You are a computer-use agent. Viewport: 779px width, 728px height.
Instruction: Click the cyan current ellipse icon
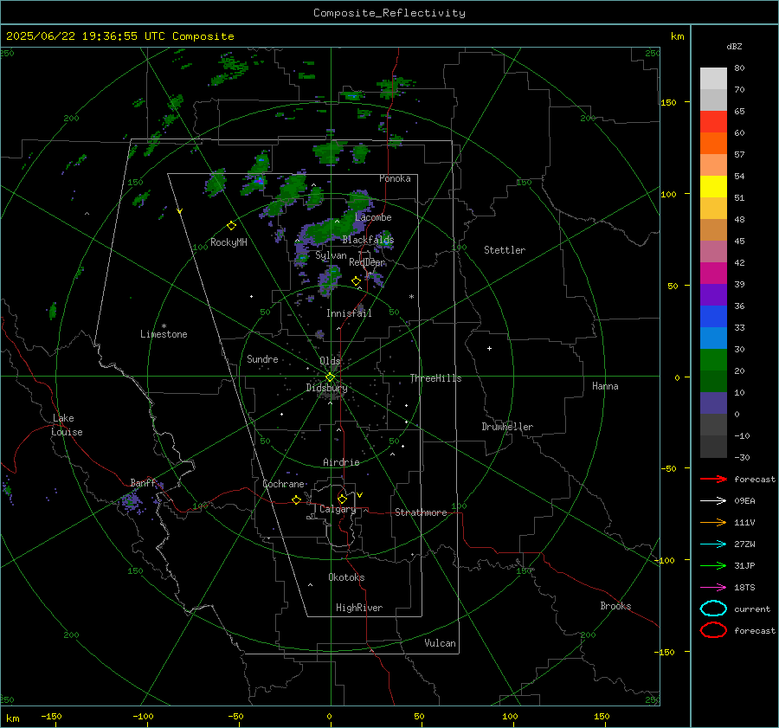[x=713, y=609]
